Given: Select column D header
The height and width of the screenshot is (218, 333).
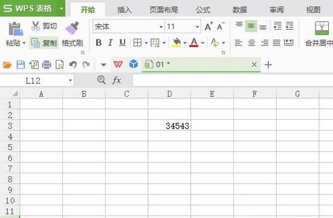Looking at the screenshot, I should point(169,94).
